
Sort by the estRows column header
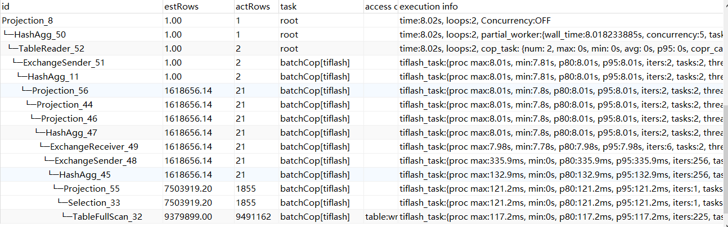click(x=181, y=7)
